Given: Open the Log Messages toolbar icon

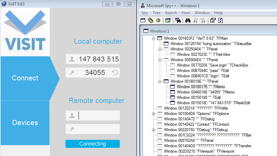Looking at the screenshot, I should pyautogui.click(x=168, y=20).
